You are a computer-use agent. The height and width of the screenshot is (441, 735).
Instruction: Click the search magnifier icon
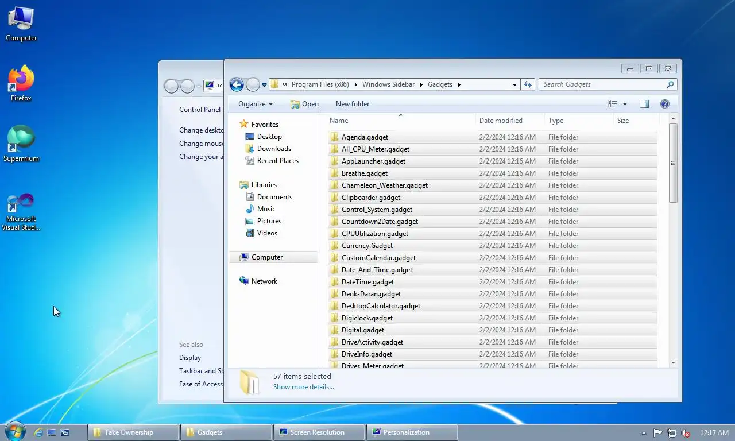670,84
